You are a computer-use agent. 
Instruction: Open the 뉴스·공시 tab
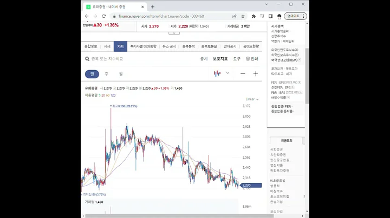tap(169, 46)
